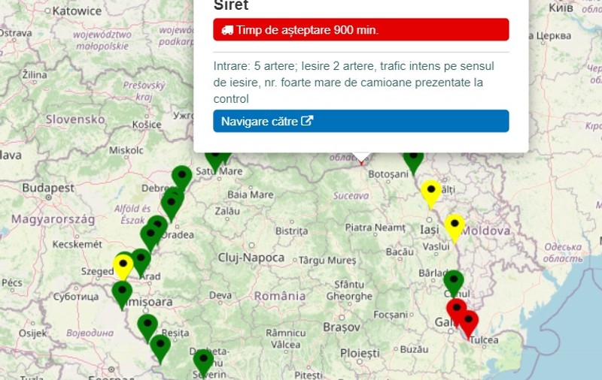Click the truck icon in the red wait bar
Image resolution: width=602 pixels, height=380 pixels.
tap(227, 30)
